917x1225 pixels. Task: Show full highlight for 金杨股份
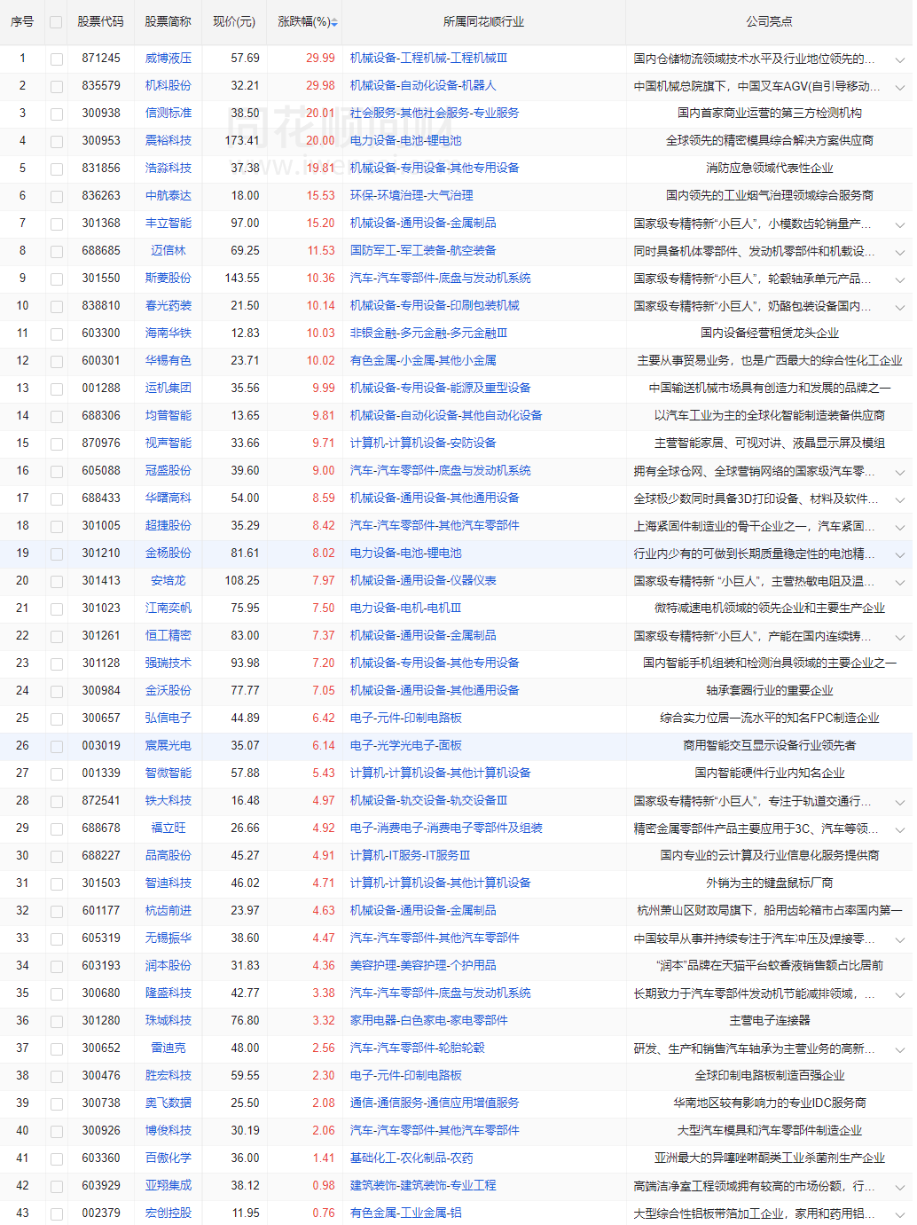[899, 554]
